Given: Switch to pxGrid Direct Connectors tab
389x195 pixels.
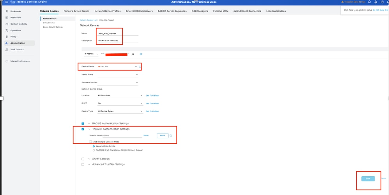Looking at the screenshot, I should point(247,11).
